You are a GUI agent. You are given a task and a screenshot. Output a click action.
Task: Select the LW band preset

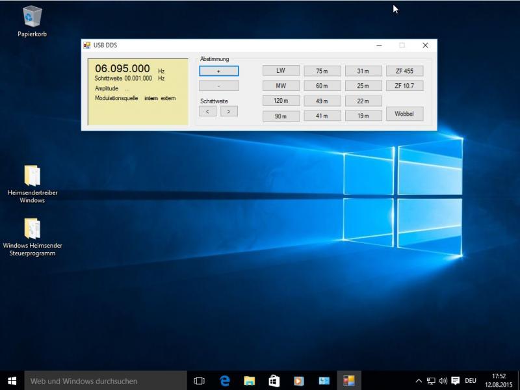click(x=281, y=70)
